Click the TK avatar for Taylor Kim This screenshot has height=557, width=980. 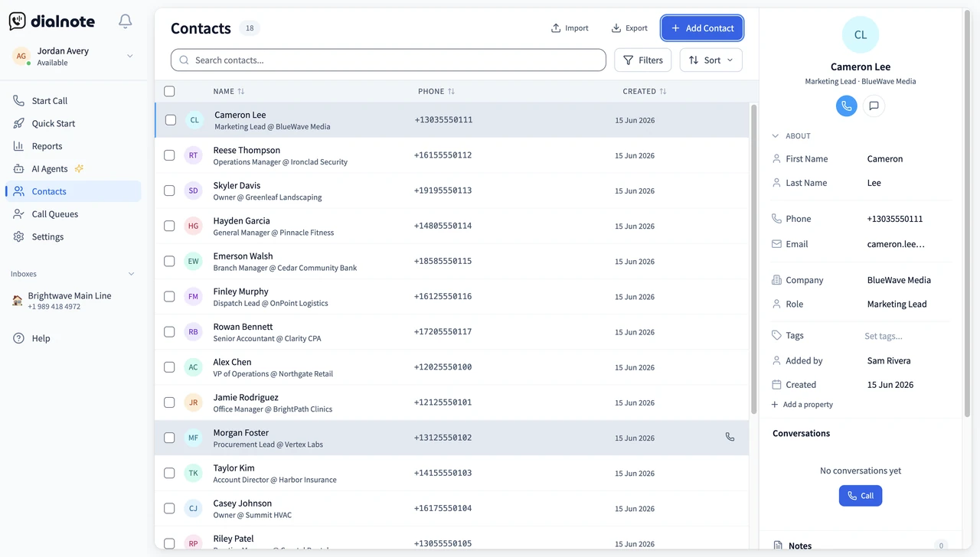pos(193,473)
